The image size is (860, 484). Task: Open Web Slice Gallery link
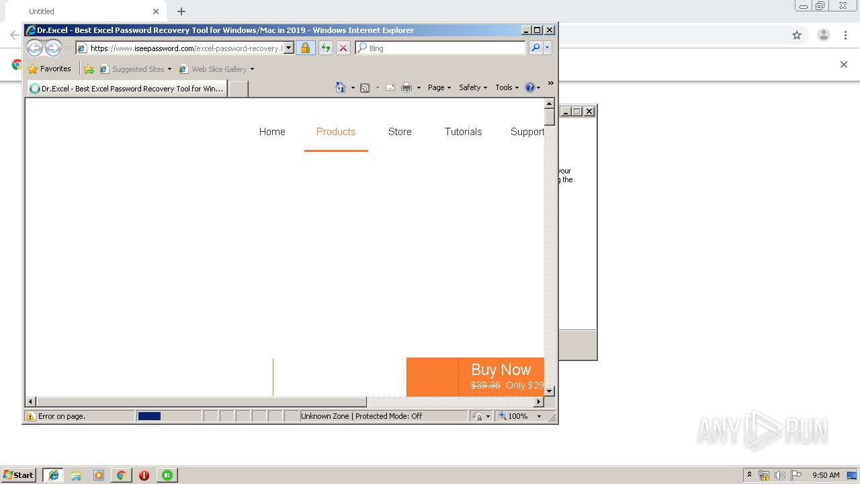pos(213,69)
